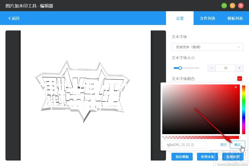Click the green circle in the title bar
The image size is (249, 166).
tap(224, 5)
